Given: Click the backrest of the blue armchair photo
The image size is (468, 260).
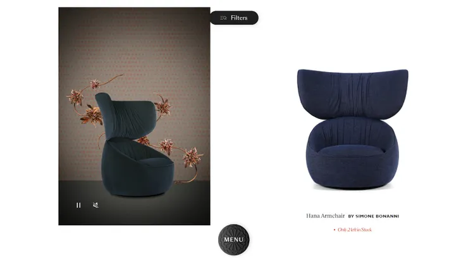Looking at the screenshot, I should [352, 92].
